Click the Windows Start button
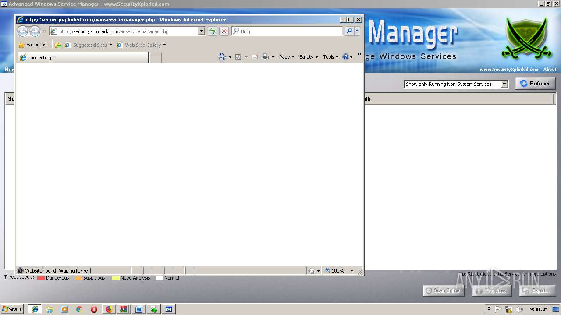Viewport: 561px width, 315px height. [12, 309]
